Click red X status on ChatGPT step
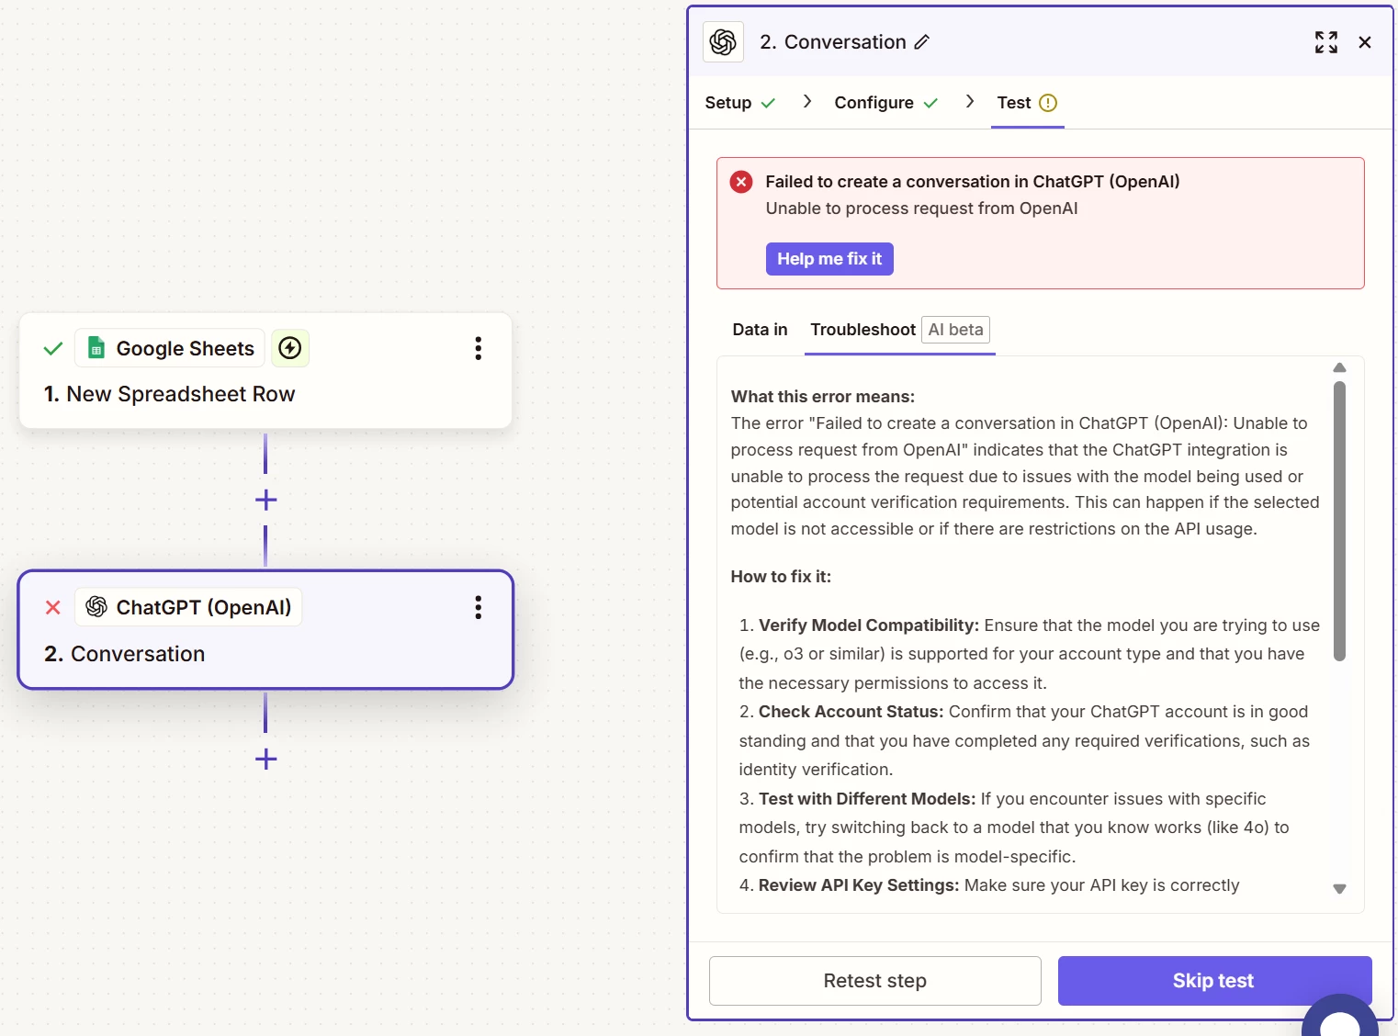The width and height of the screenshot is (1398, 1036). pos(53,607)
